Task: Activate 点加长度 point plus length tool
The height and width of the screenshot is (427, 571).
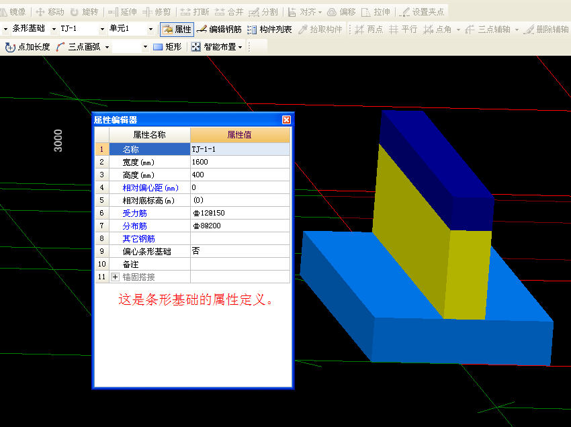Action: click(x=28, y=47)
